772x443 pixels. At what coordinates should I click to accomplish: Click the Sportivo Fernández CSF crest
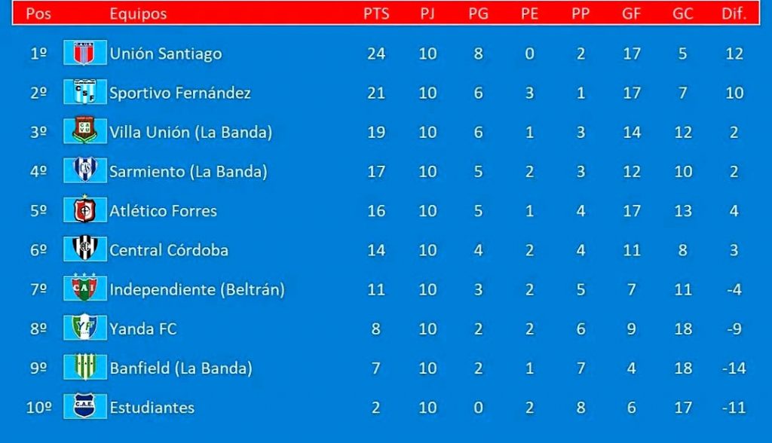84,92
